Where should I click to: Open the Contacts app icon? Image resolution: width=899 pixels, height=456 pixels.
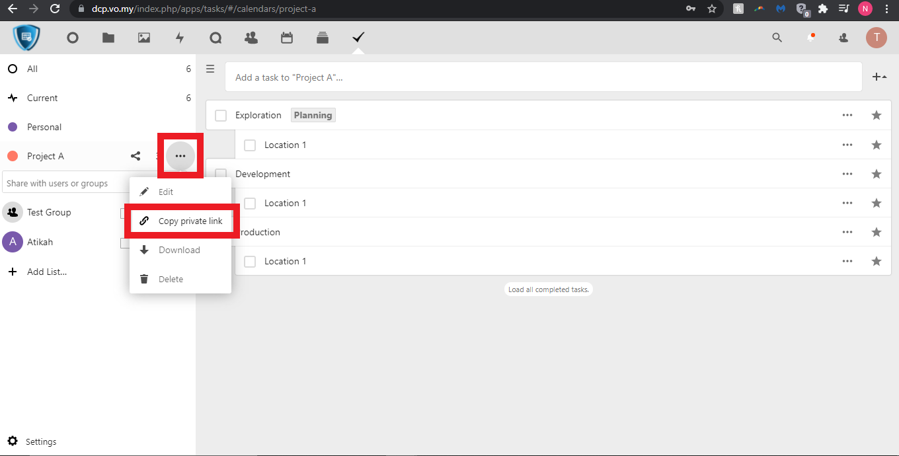[251, 38]
